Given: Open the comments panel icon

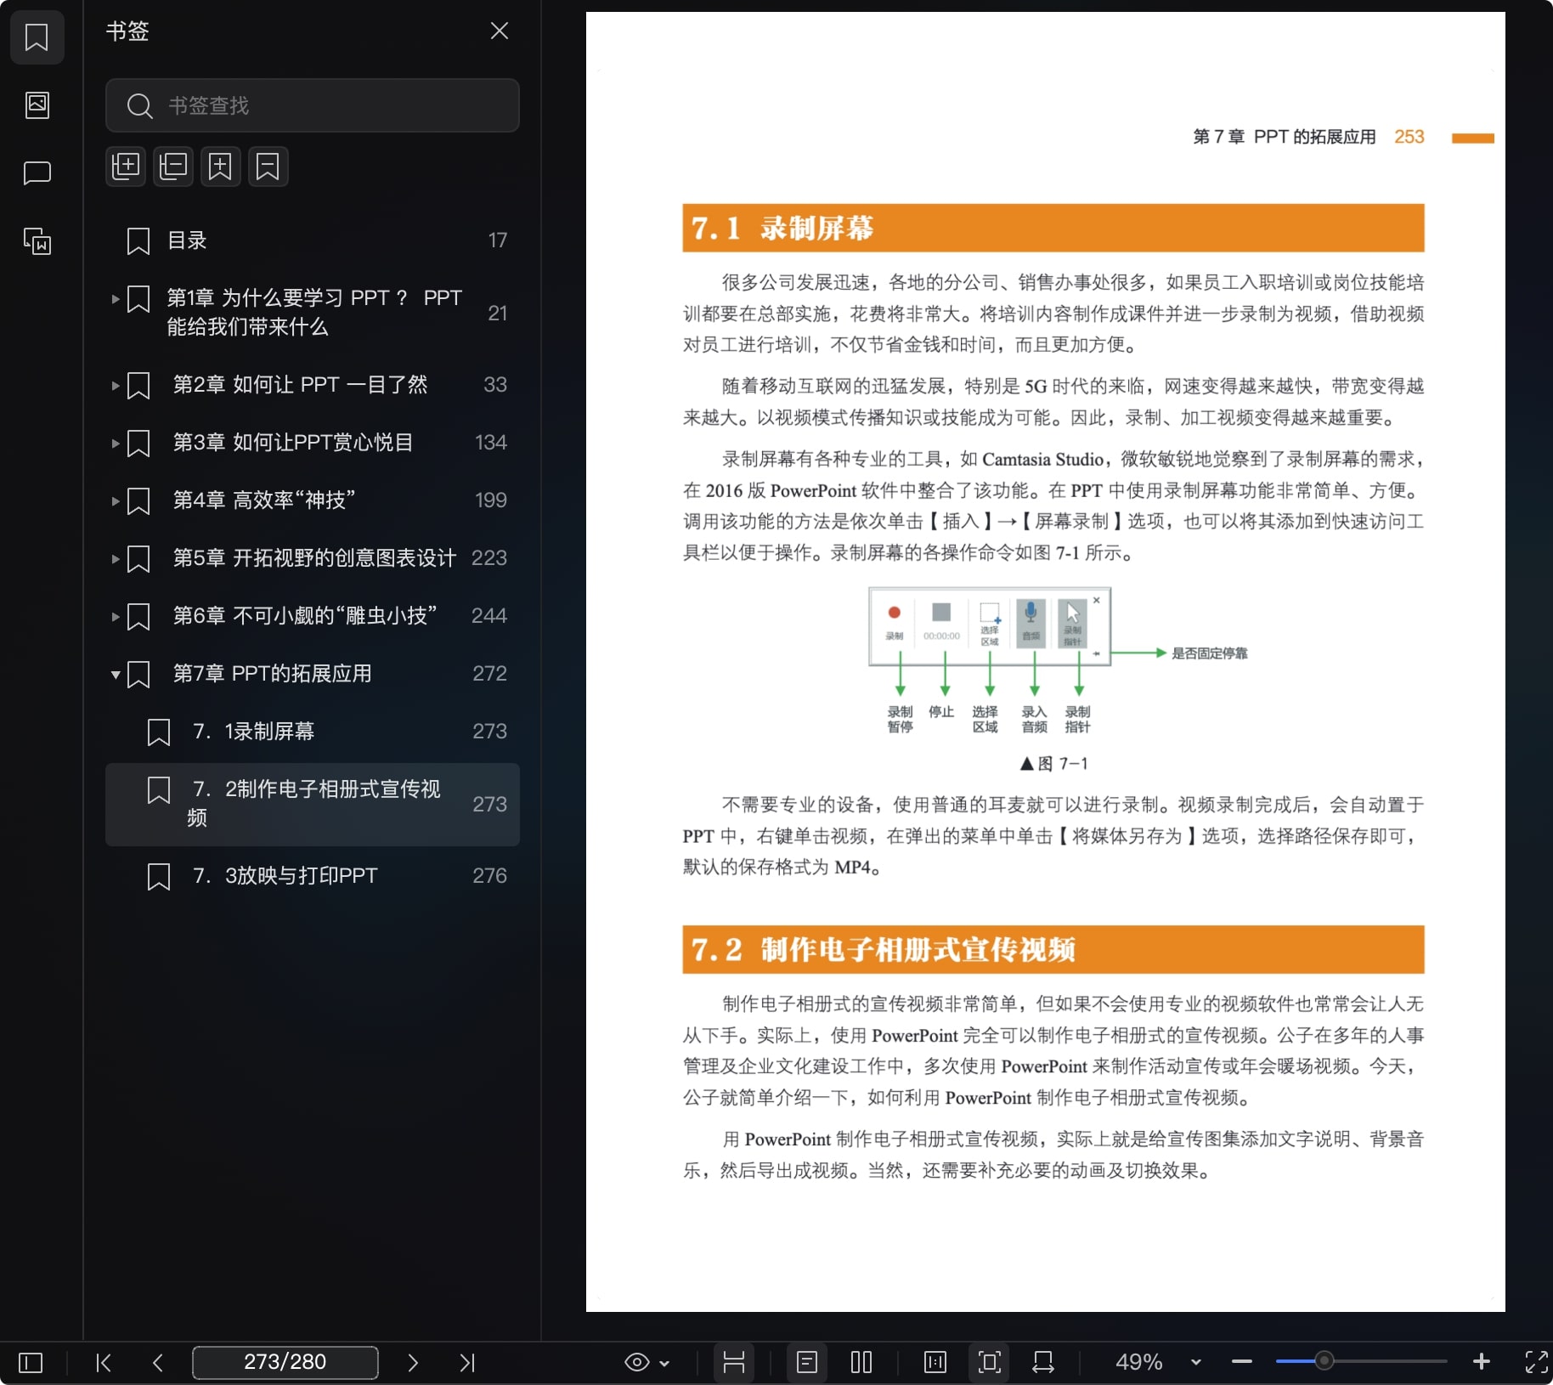Looking at the screenshot, I should coord(37,173).
